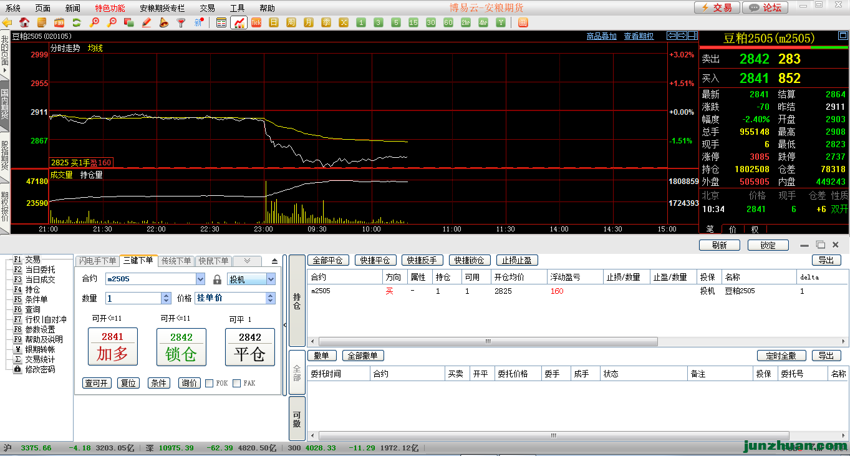
Task: Select the 15-minute period icon
Action: 413,22
